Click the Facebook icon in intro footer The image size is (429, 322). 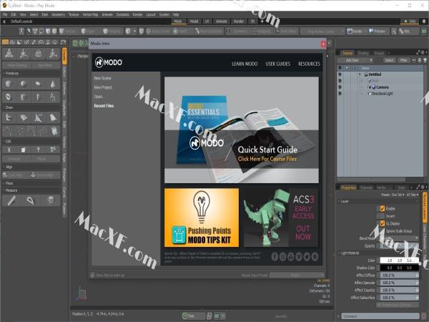[275, 257]
